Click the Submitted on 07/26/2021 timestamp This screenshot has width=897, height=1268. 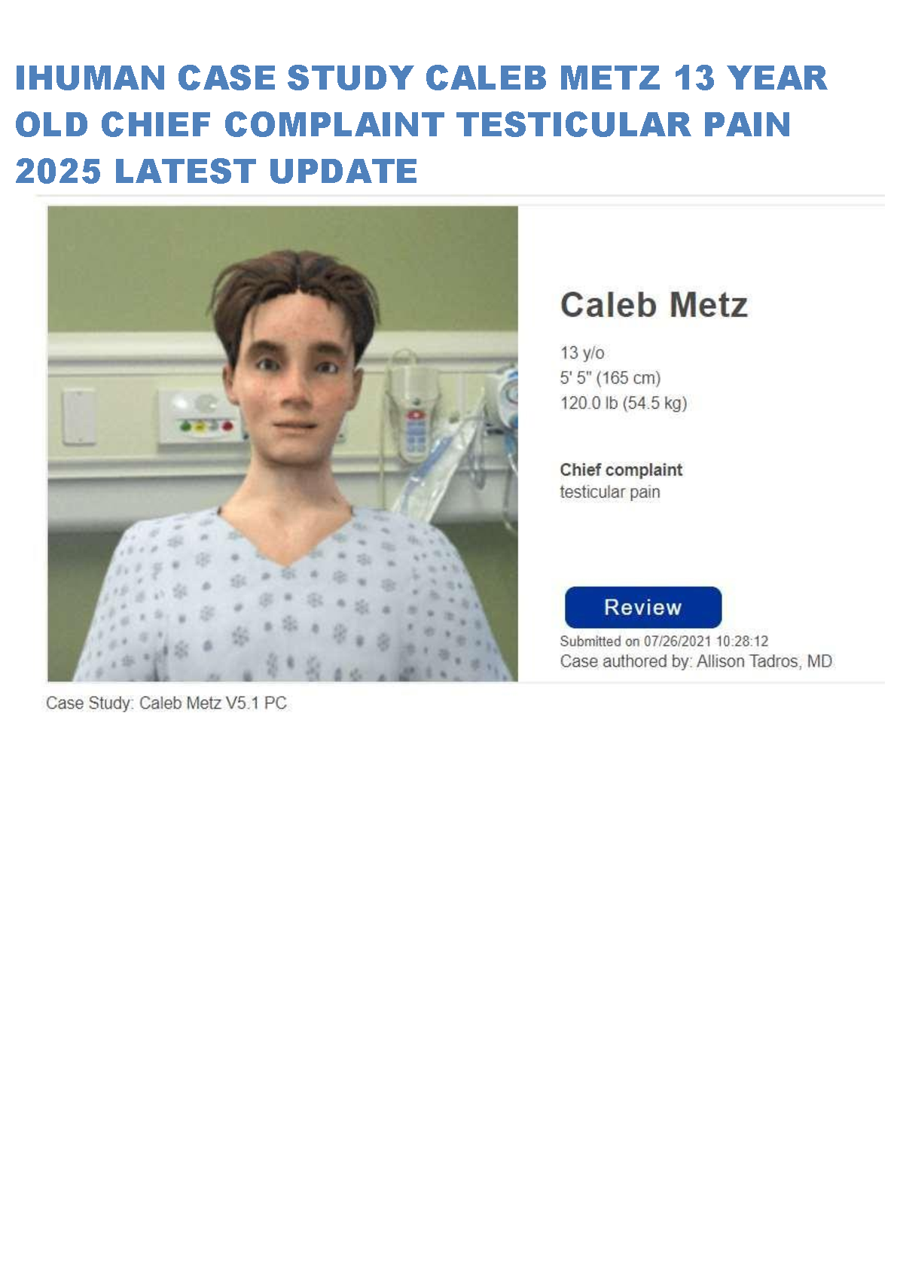(664, 641)
